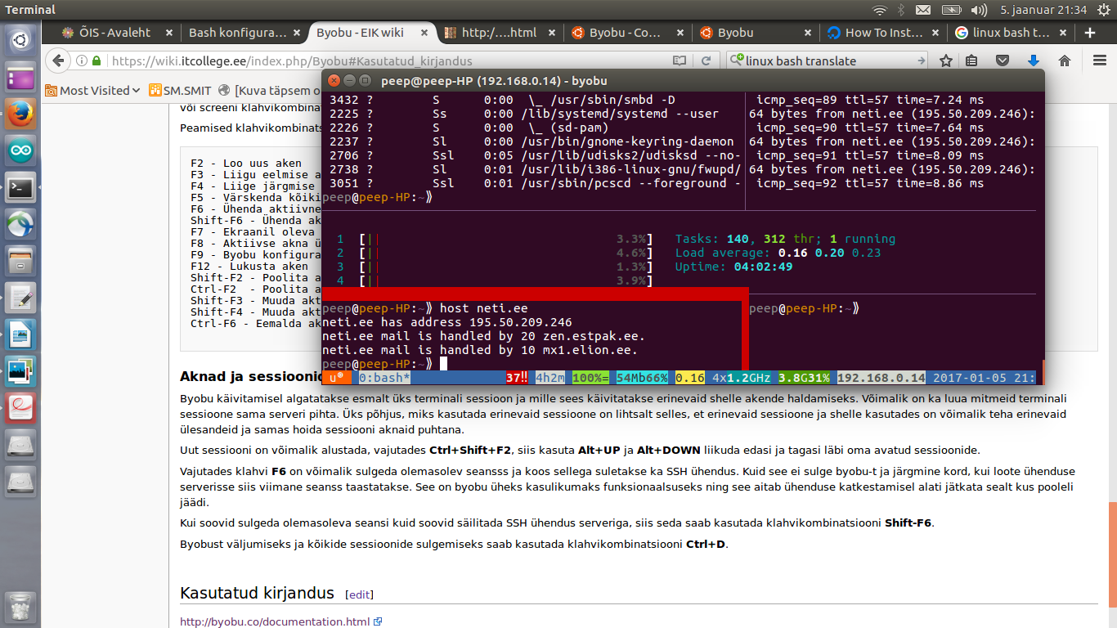Open Bluetooth indicator in top panel
Viewport: 1117px width, 628px height.
[x=902, y=10]
